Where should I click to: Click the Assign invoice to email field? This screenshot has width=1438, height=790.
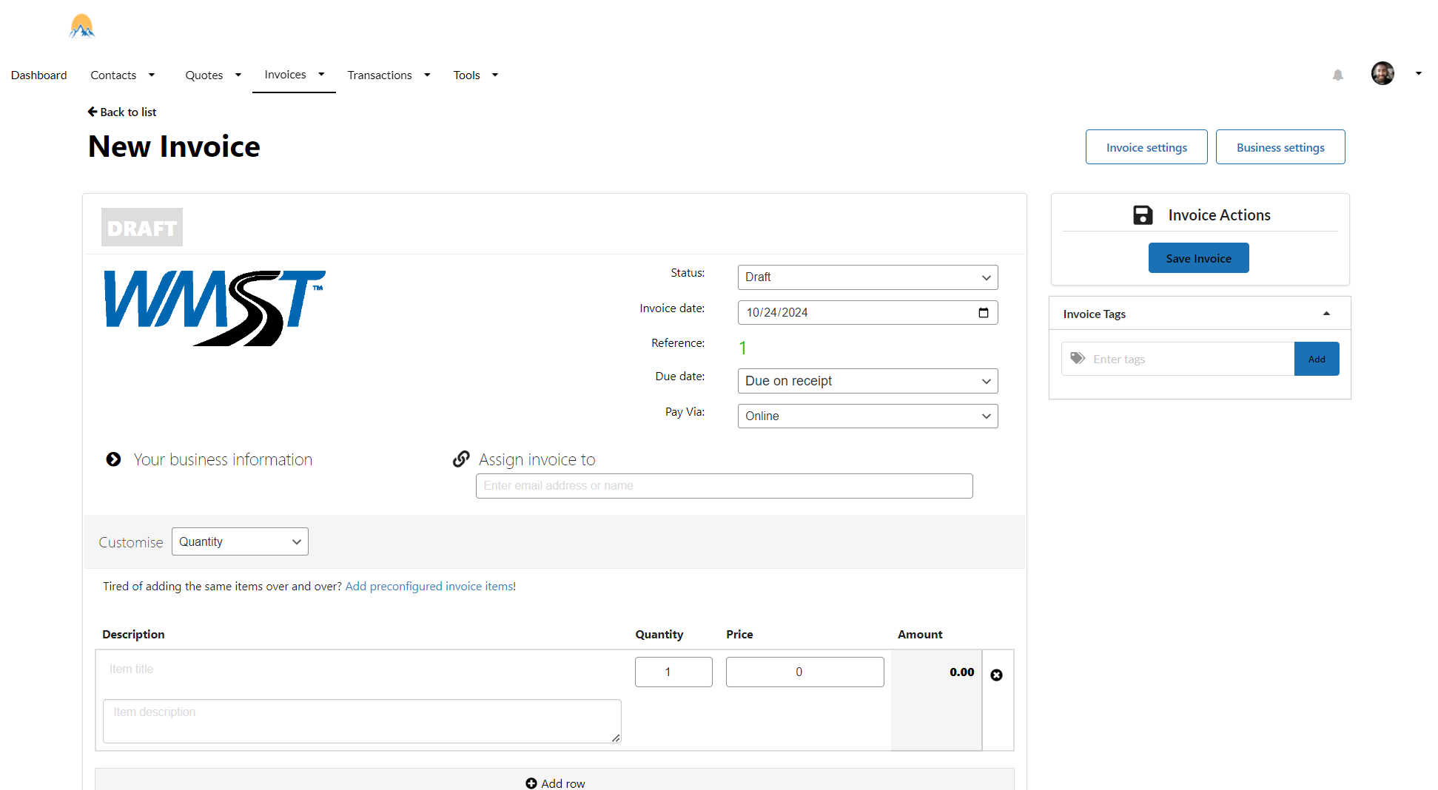pyautogui.click(x=724, y=486)
